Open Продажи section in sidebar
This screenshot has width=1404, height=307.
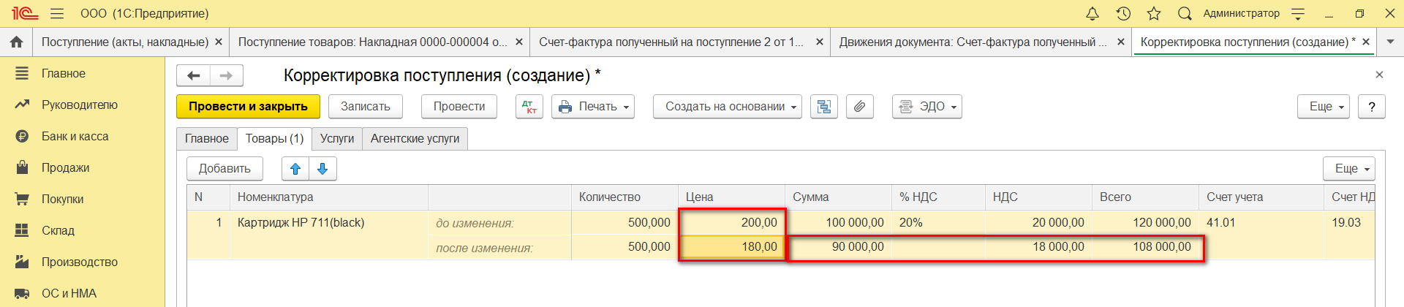65,168
